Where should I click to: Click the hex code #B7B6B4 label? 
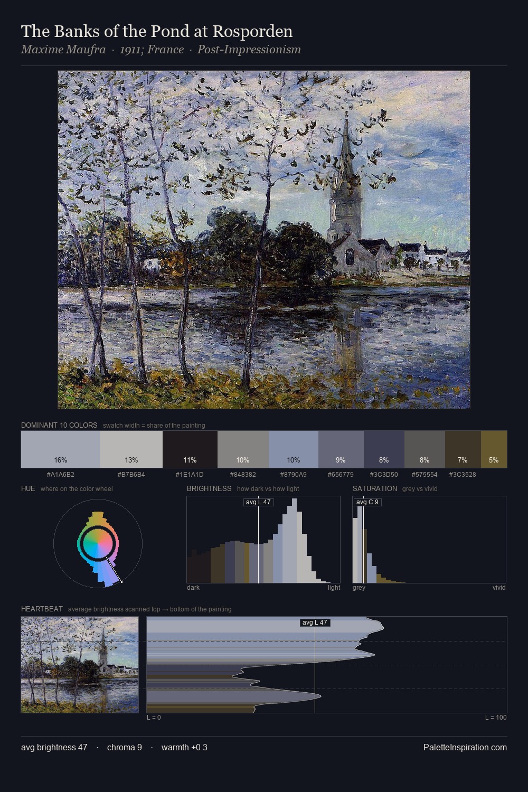tap(131, 475)
